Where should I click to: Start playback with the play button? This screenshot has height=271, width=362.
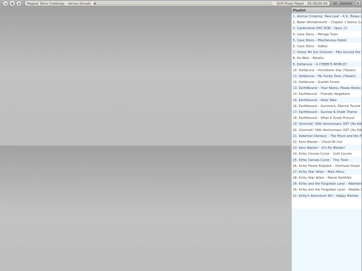click(12, 3)
